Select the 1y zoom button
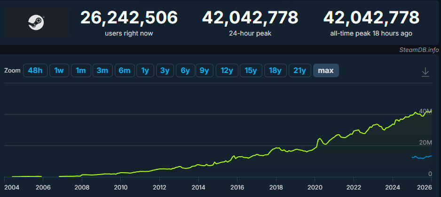The image size is (441, 197). pos(145,71)
